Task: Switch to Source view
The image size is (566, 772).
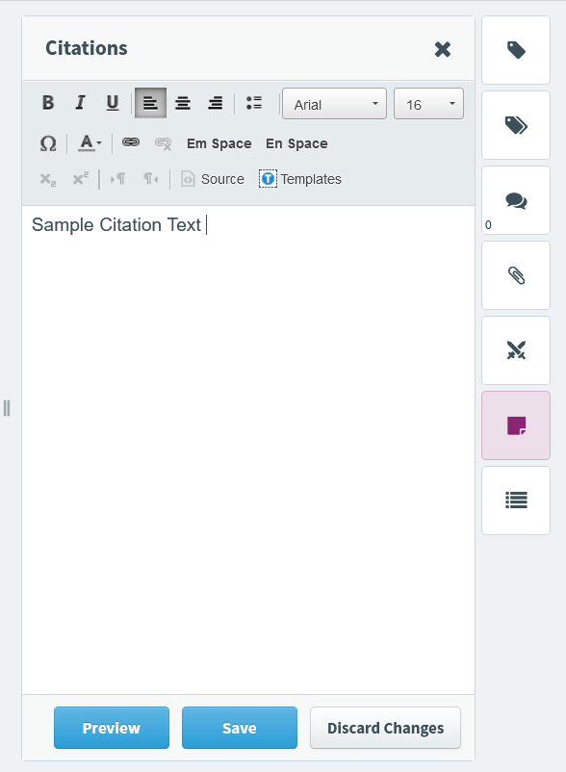Action: [213, 179]
